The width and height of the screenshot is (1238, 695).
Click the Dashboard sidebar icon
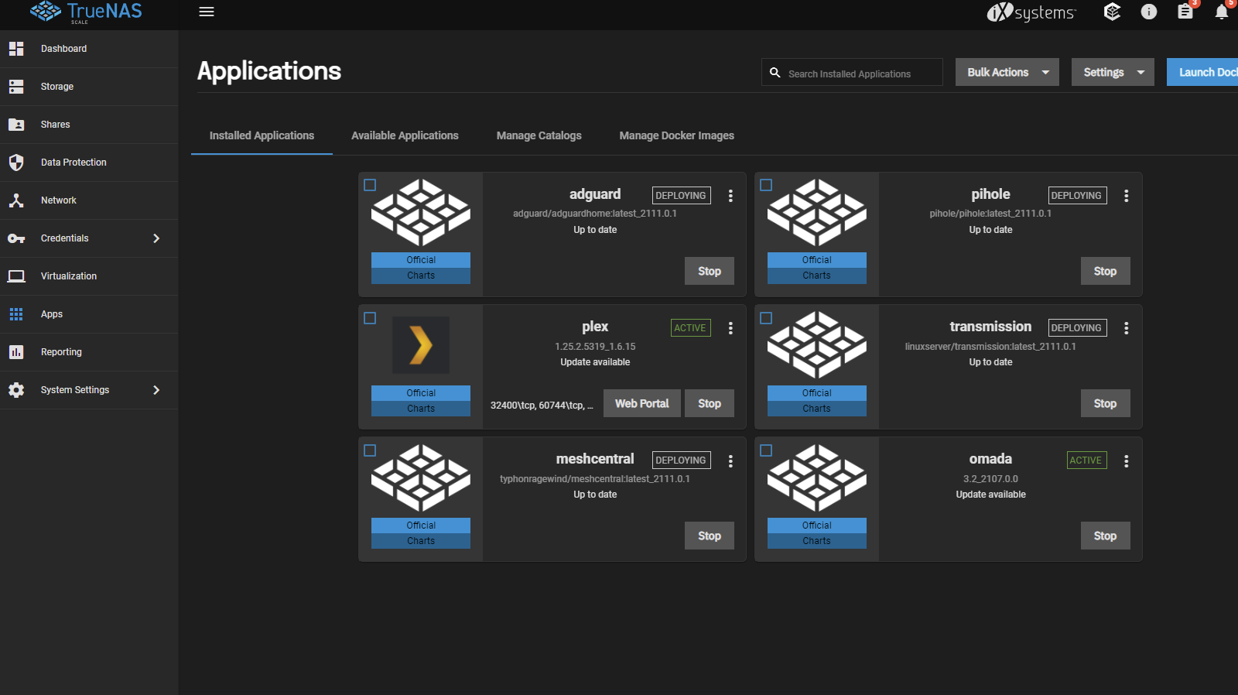[x=16, y=49]
